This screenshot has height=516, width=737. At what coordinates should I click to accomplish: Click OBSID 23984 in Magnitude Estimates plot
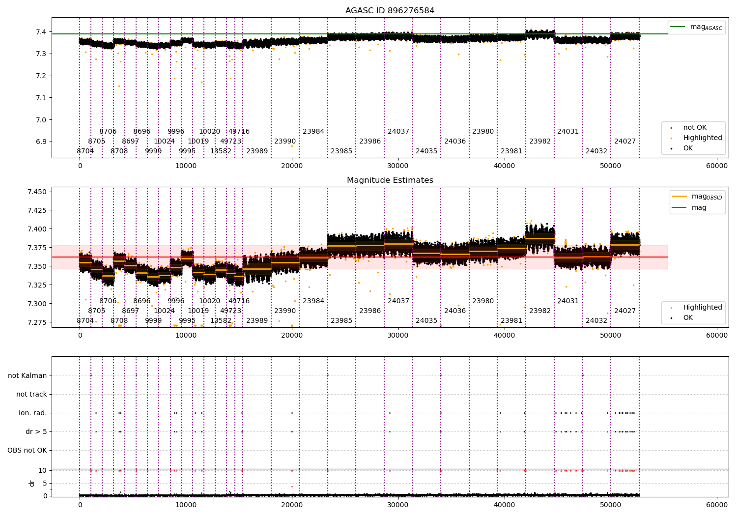click(313, 301)
